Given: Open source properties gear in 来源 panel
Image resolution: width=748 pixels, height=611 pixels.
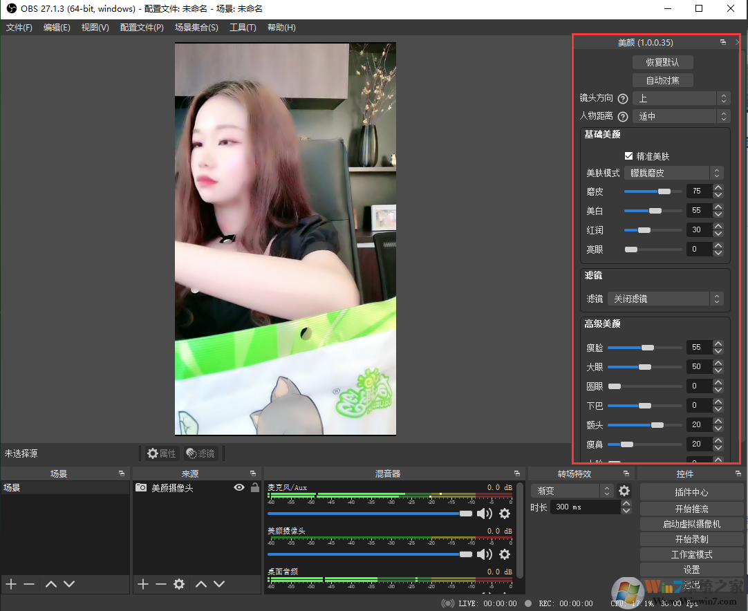Looking at the screenshot, I should pos(179,584).
